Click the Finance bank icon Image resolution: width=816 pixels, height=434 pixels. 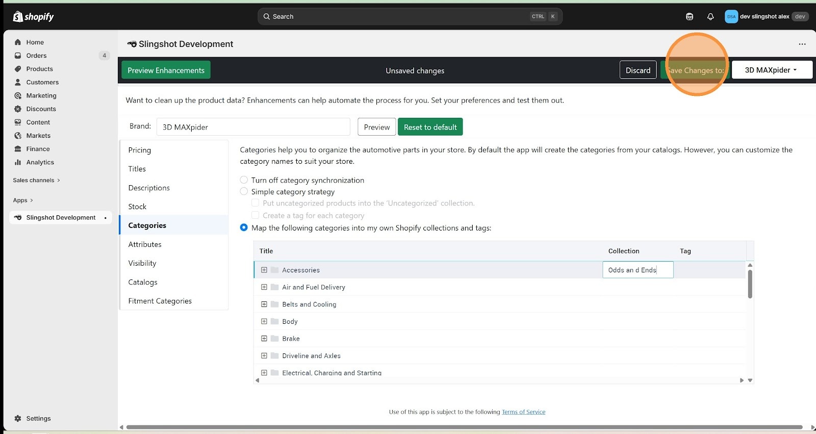click(x=18, y=149)
